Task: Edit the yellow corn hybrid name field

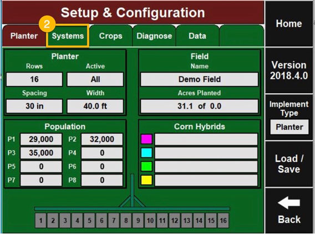Action: (206, 180)
